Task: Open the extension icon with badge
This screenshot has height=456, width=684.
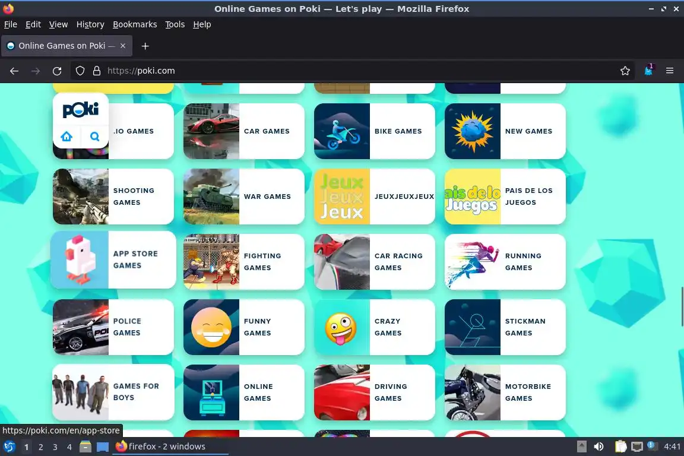Action: click(x=648, y=70)
